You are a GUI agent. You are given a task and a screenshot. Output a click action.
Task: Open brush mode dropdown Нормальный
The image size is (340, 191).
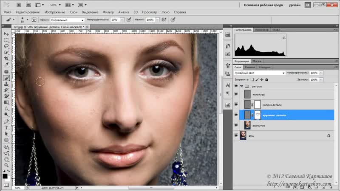pyautogui.click(x=67, y=20)
